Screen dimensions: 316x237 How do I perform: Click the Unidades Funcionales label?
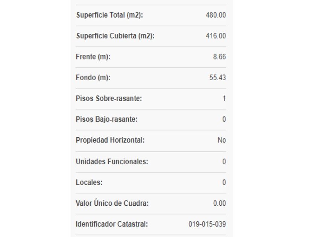pyautogui.click(x=112, y=161)
